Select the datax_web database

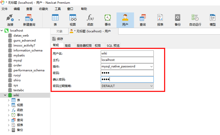(21, 35)
